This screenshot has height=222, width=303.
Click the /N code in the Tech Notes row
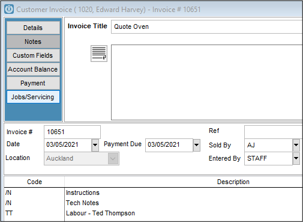[x=8, y=203]
